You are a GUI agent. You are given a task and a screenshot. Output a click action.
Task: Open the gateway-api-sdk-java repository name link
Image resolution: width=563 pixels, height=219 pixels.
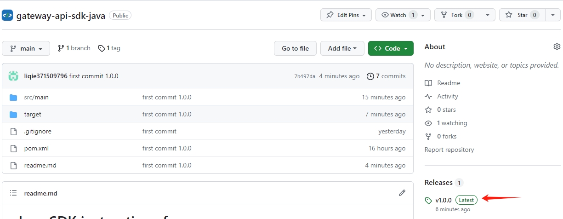pos(61,16)
